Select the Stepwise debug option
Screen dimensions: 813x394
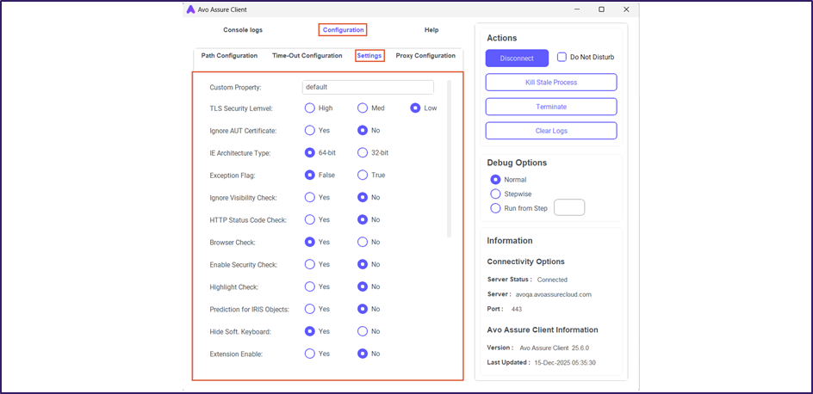495,194
